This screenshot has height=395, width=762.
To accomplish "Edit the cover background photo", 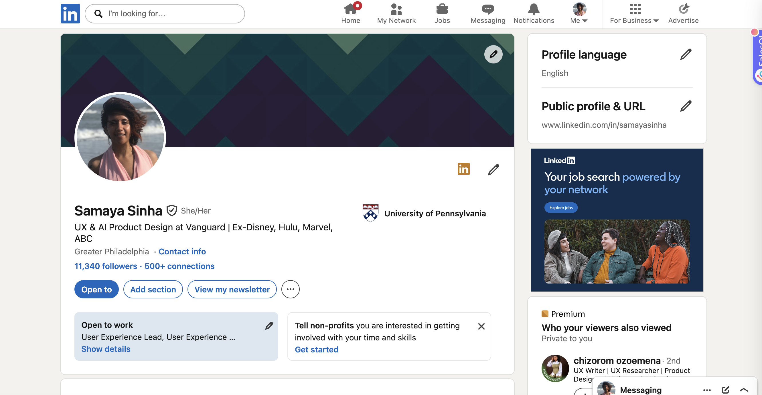I will pyautogui.click(x=493, y=54).
